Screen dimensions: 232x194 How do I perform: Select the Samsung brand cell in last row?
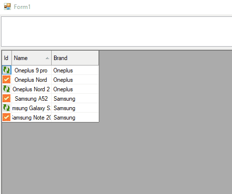pos(75,117)
